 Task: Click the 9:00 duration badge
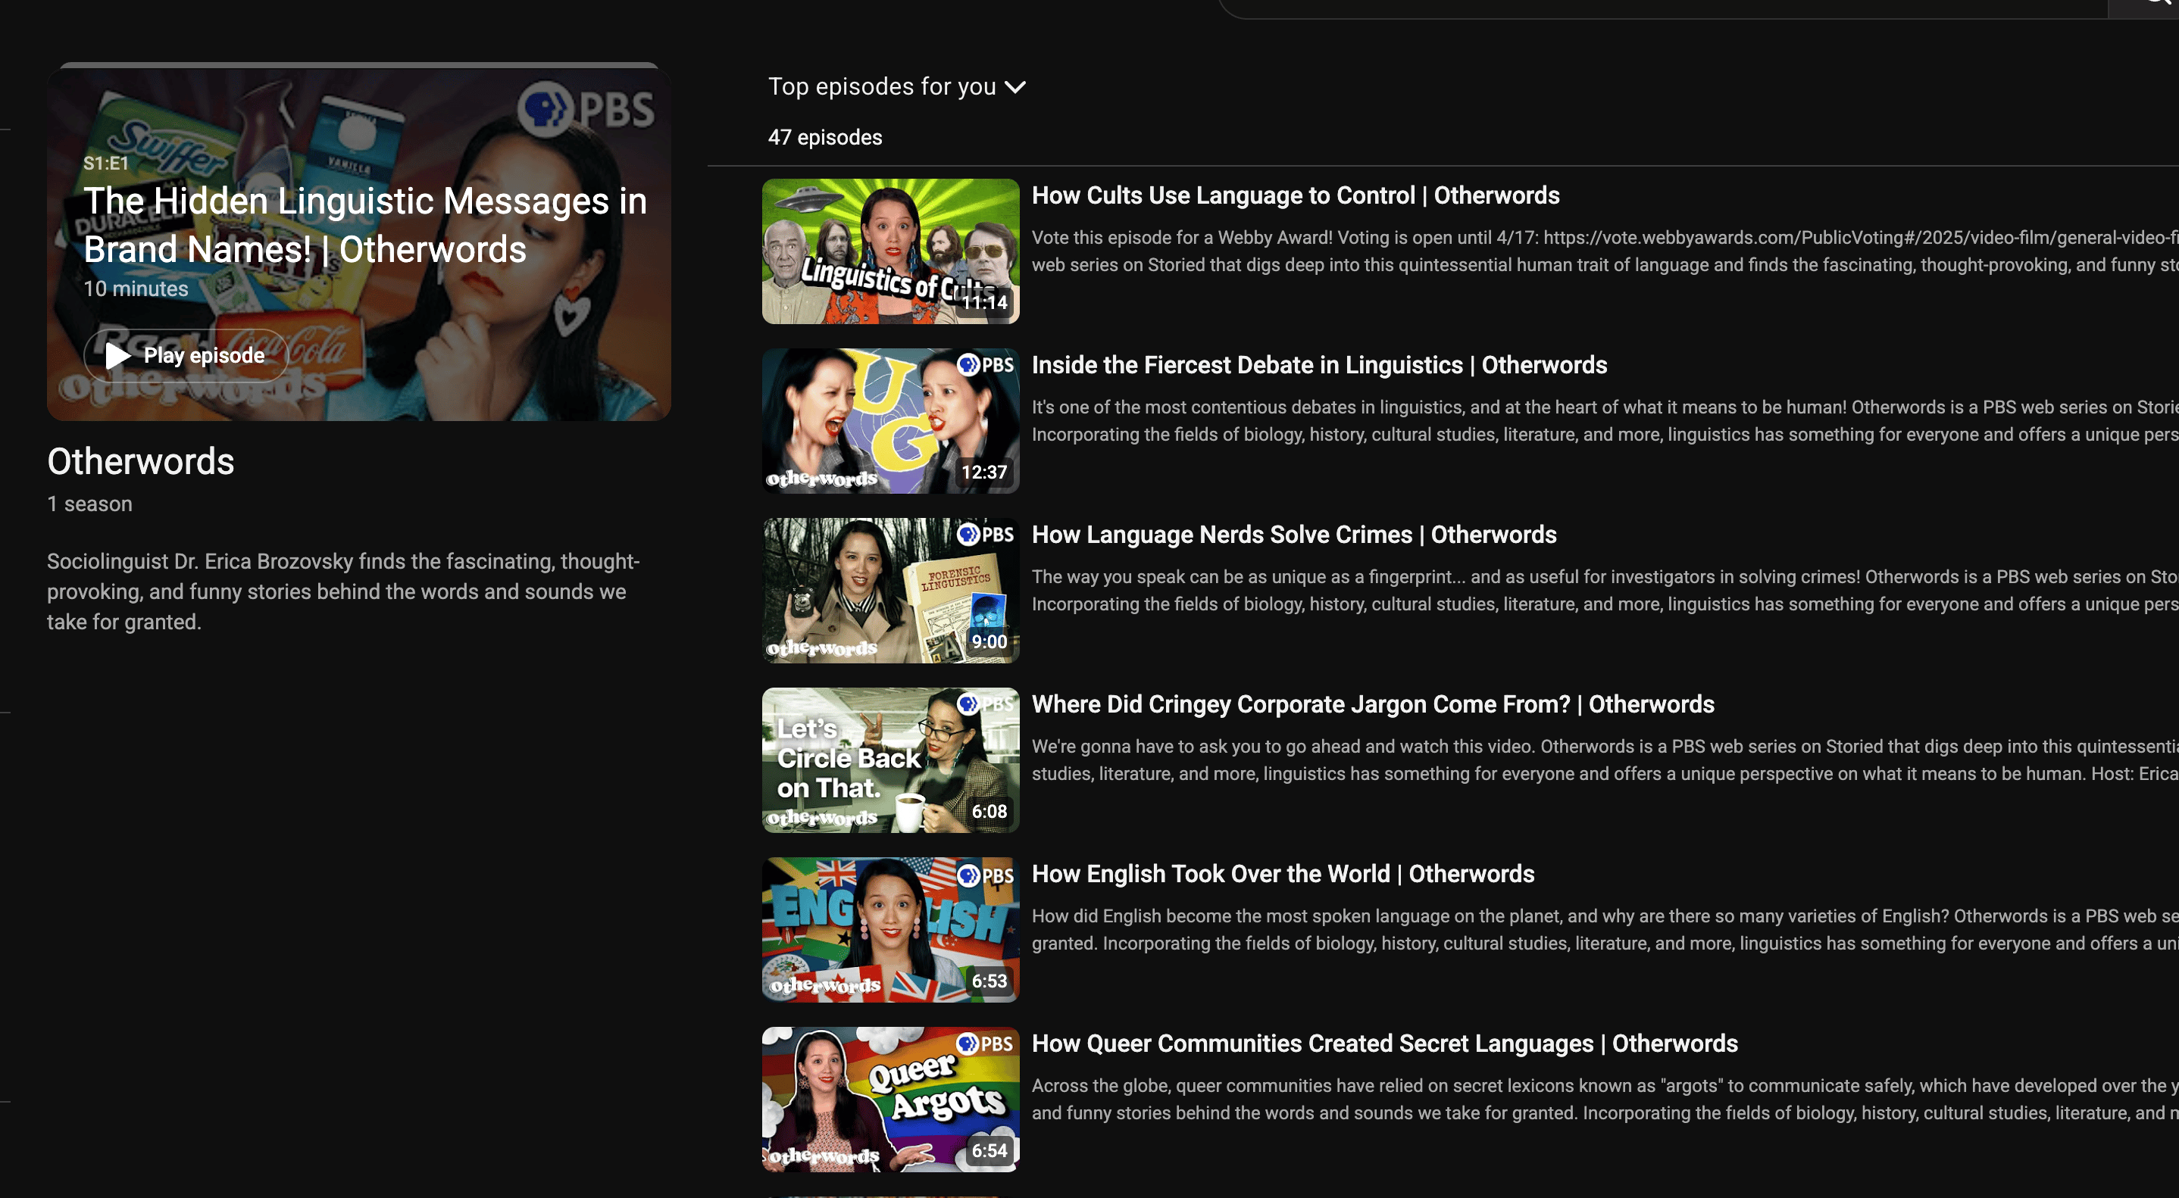click(989, 642)
